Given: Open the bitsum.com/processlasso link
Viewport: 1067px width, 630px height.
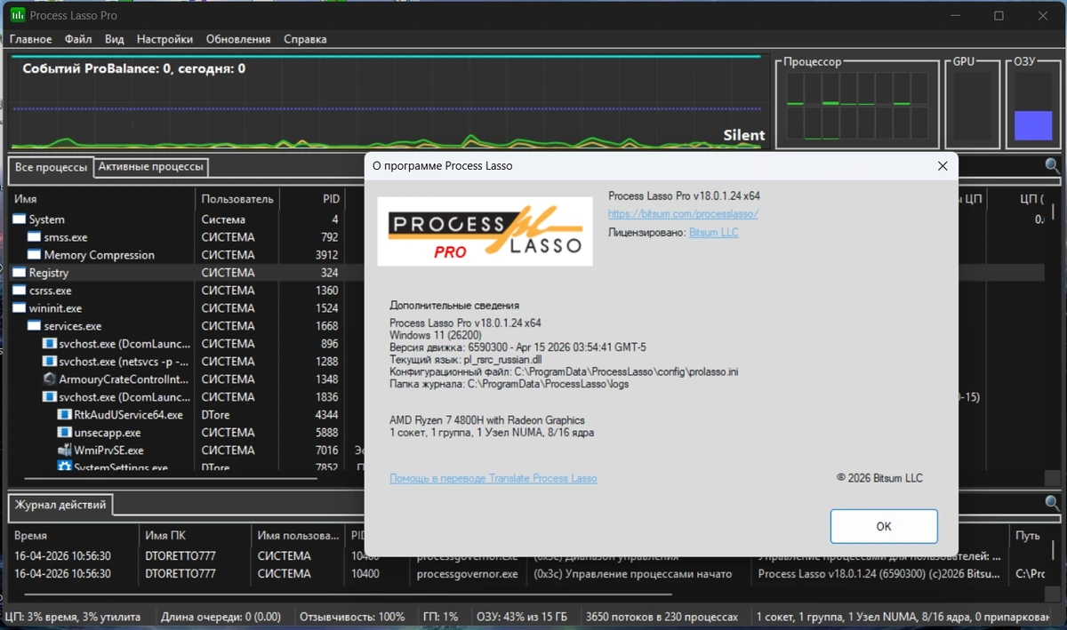Looking at the screenshot, I should [683, 214].
